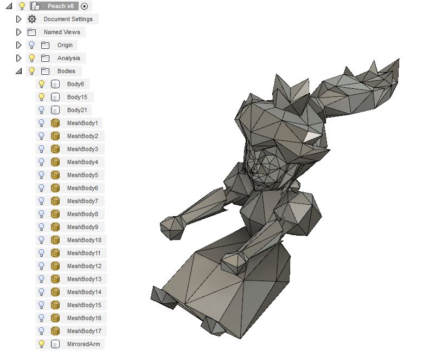This screenshot has width=436, height=351.
Task: Expand the Document Settings node
Action: [18, 19]
